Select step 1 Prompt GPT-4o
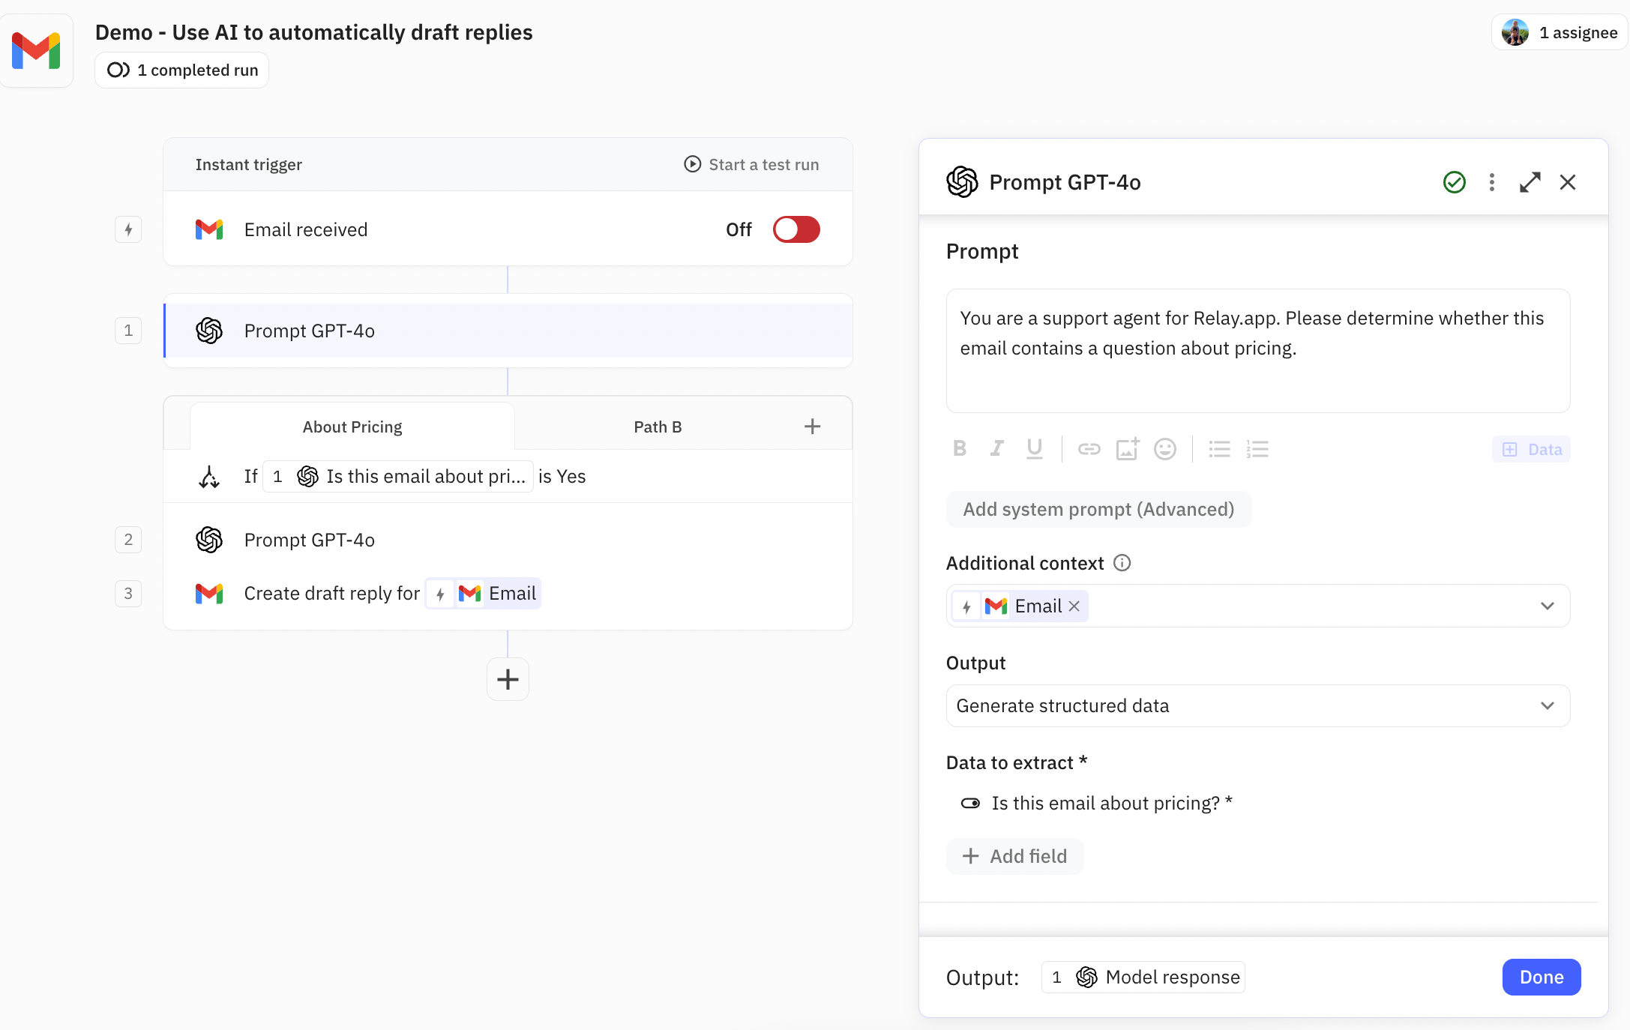Image resolution: width=1630 pixels, height=1030 pixels. (x=508, y=331)
